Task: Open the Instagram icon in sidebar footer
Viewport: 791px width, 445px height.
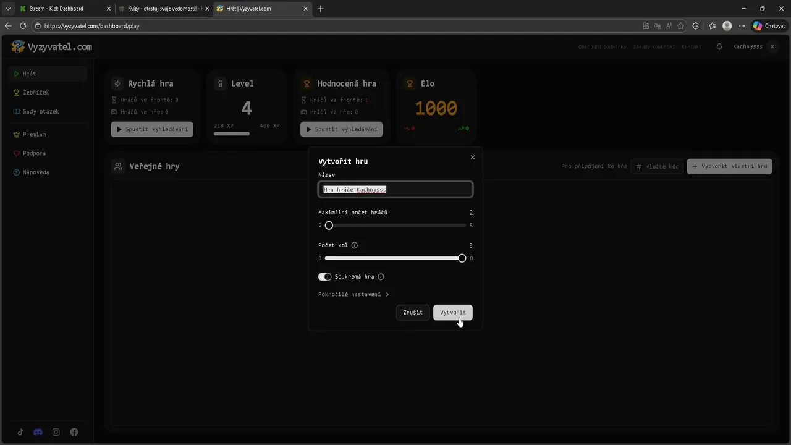Action: coord(56,432)
